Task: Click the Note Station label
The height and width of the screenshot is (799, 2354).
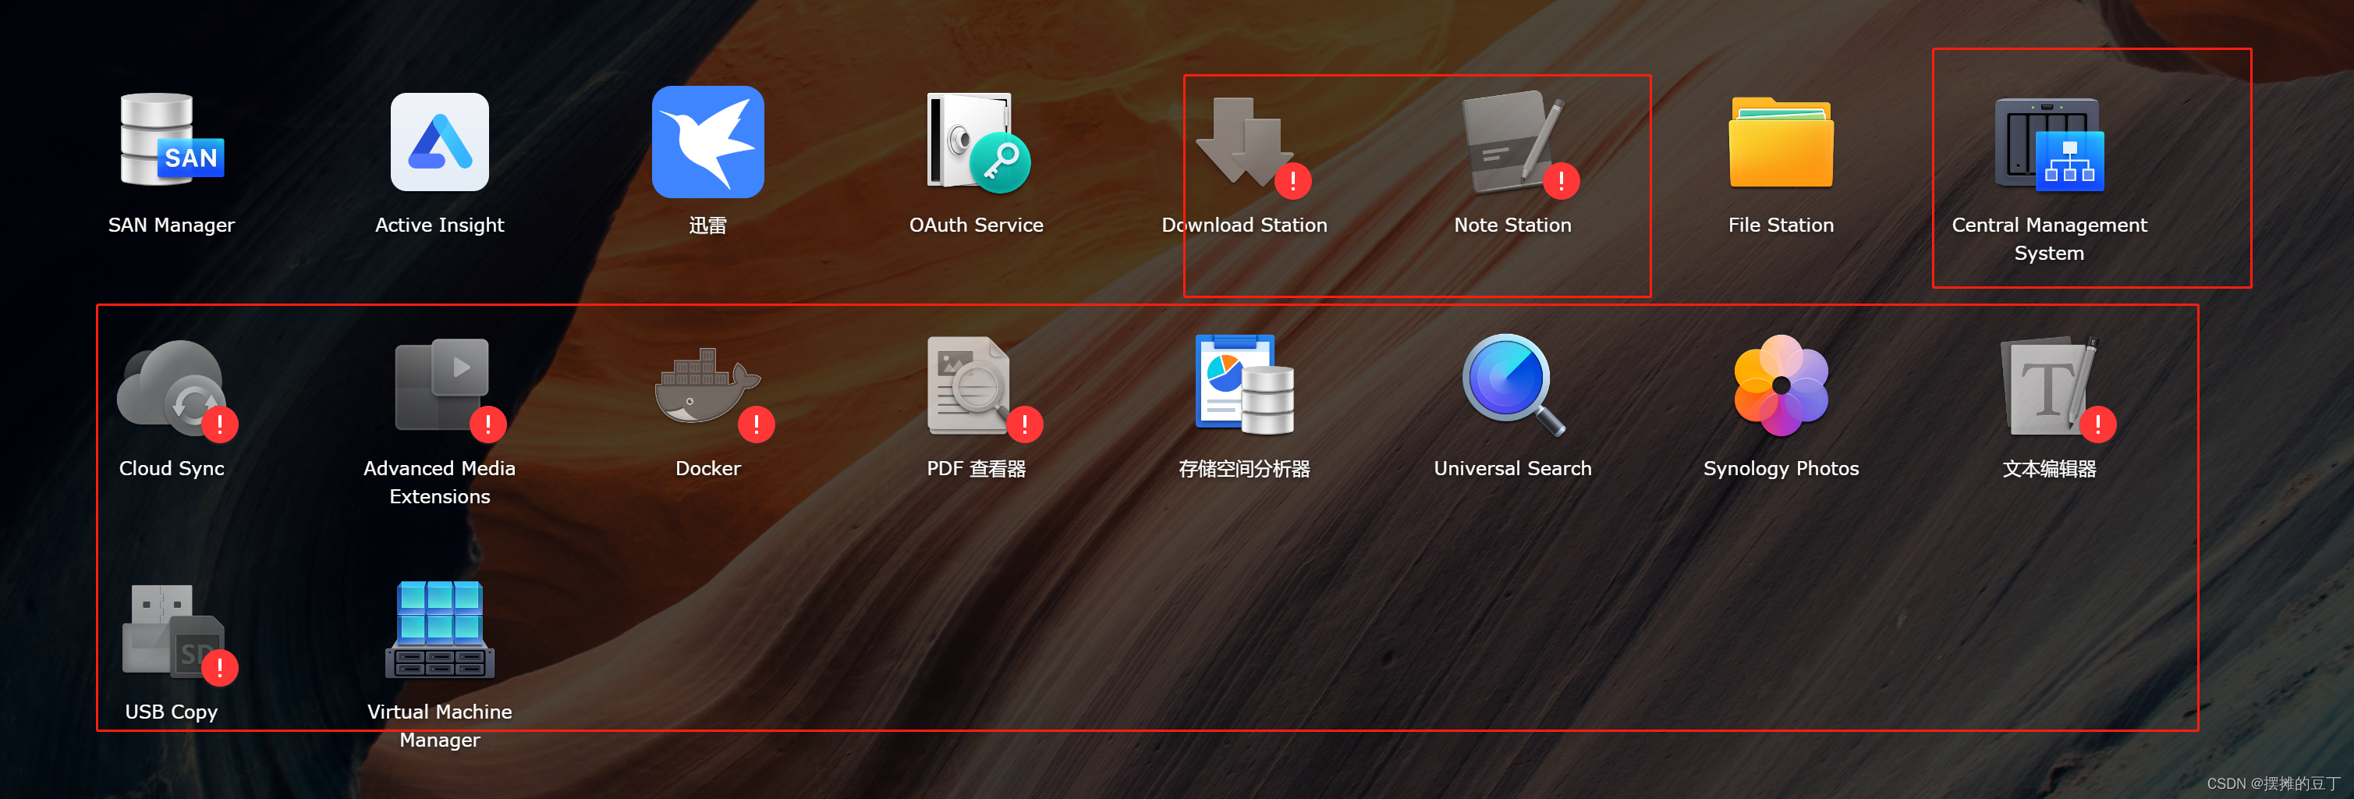Action: 1512,225
